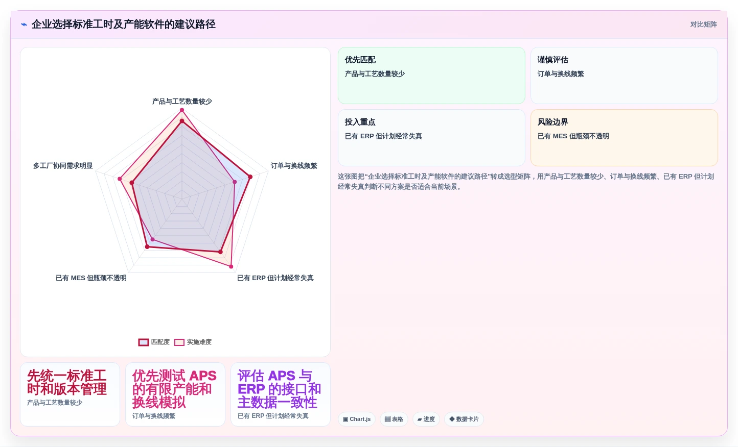Toggle the 匹配度 legend swatch
738x447 pixels.
tap(144, 342)
